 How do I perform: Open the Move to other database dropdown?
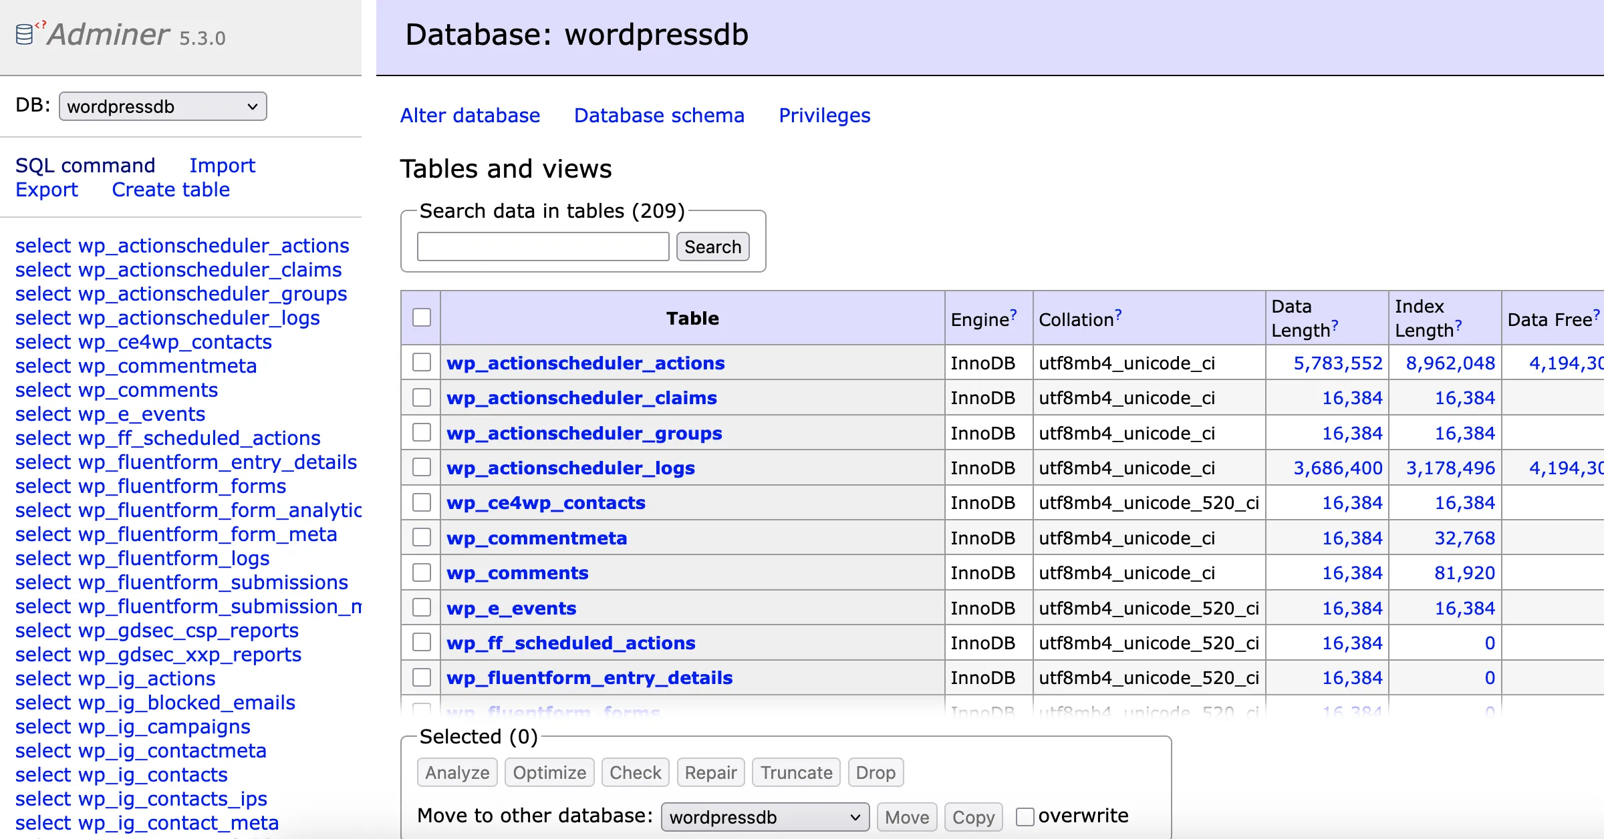(x=765, y=817)
